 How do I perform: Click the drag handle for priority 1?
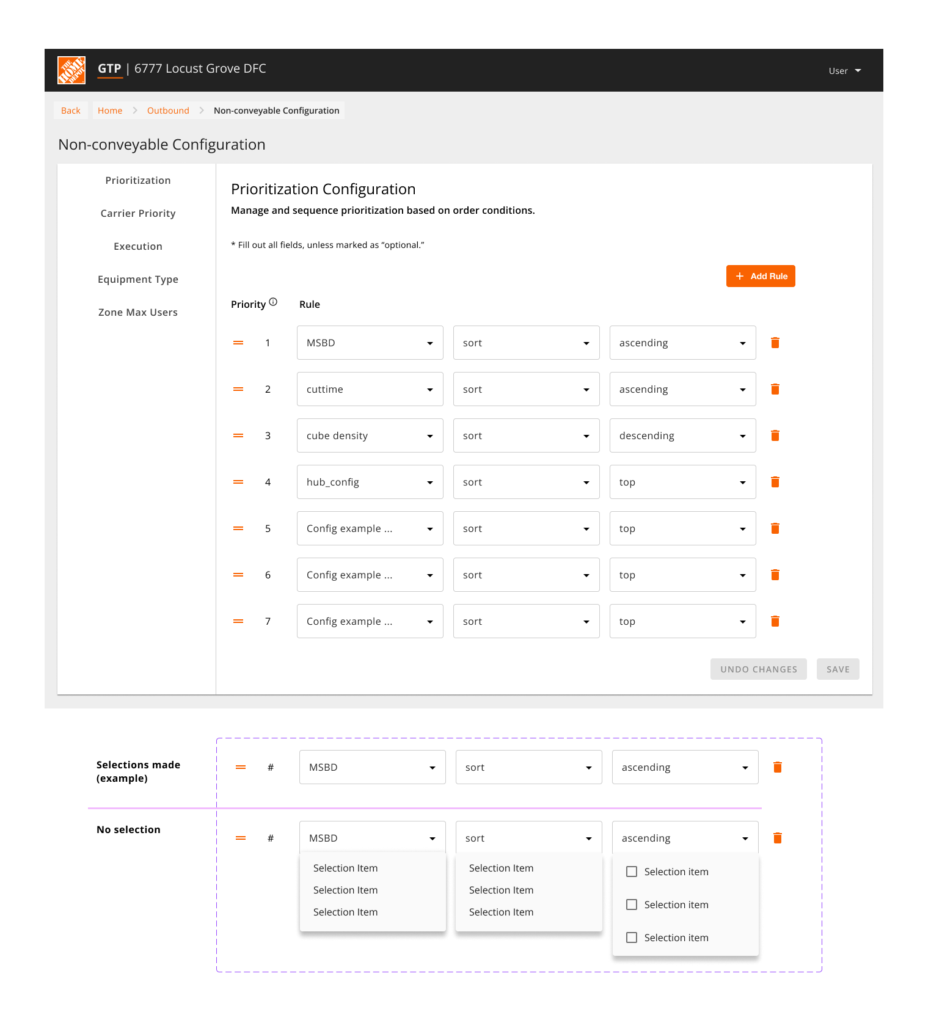(x=238, y=343)
